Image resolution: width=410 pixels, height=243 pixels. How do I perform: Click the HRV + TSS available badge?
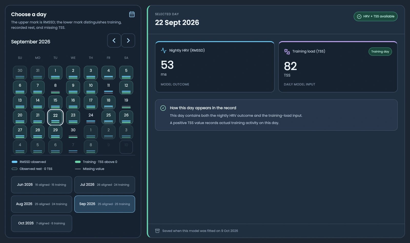click(x=376, y=16)
